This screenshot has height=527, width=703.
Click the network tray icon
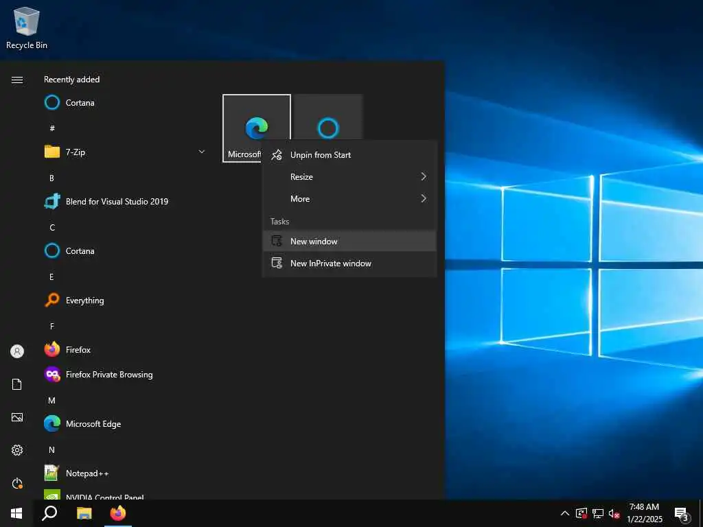[598, 513]
